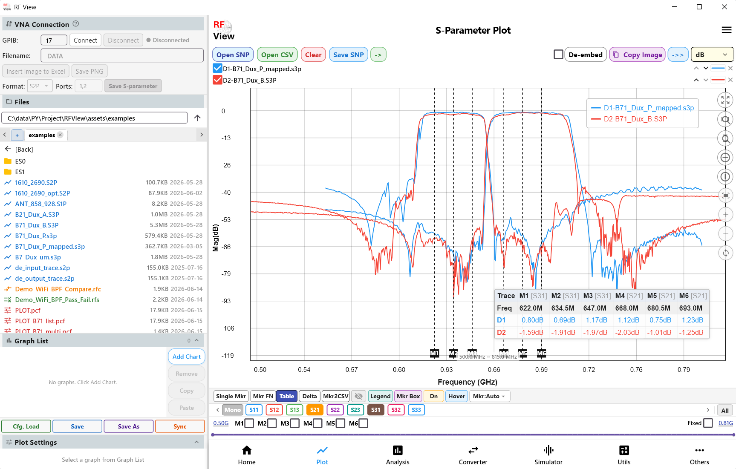Click the minus zoom-out chart icon
Image resolution: width=736 pixels, height=469 pixels.
725,234
